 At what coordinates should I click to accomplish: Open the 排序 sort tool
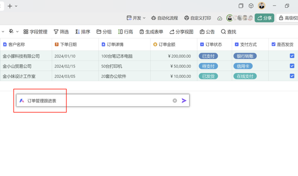[82, 32]
